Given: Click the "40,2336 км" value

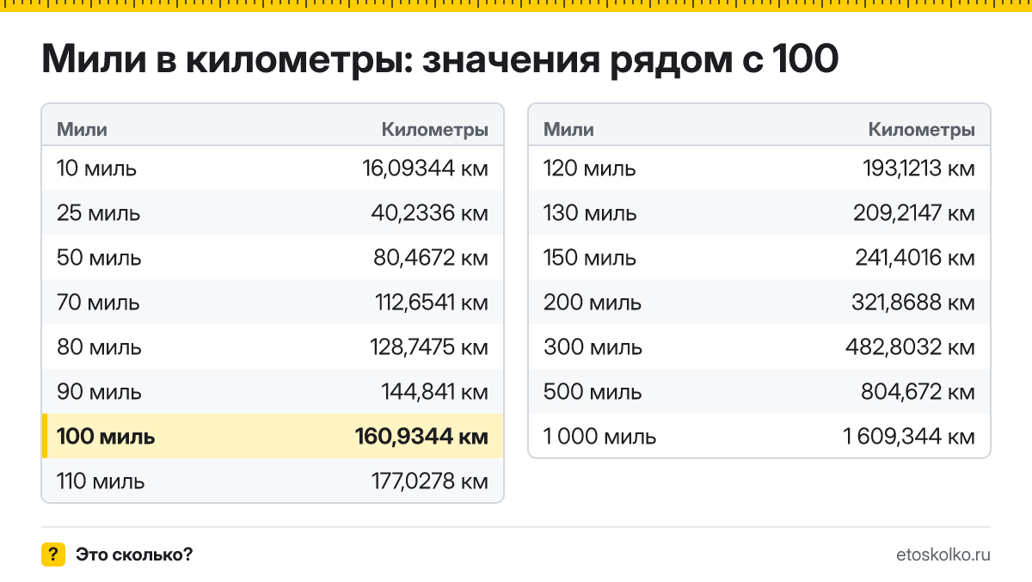Looking at the screenshot, I should (x=428, y=212).
